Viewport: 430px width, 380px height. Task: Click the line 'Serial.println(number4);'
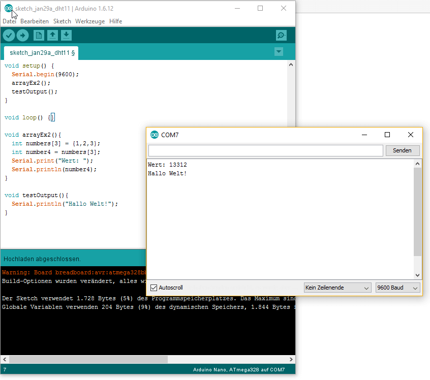[x=54, y=169]
